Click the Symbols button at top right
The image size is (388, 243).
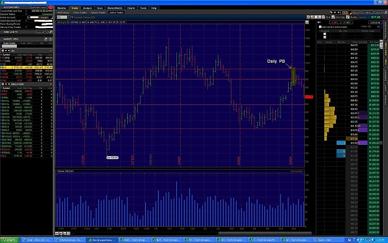pos(368,12)
